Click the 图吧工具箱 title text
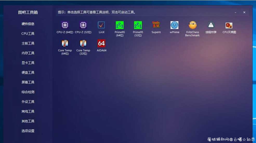Image resolution: width=256 pixels, height=143 pixels. [28, 12]
